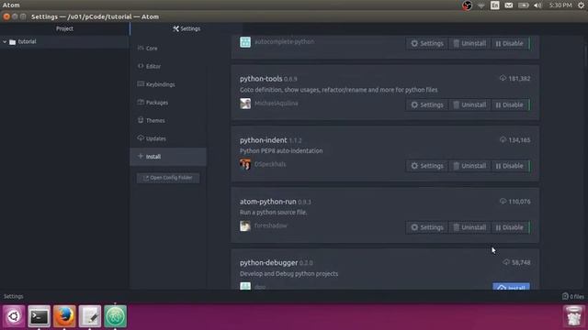Uninstall the atom-python-run package

469,227
